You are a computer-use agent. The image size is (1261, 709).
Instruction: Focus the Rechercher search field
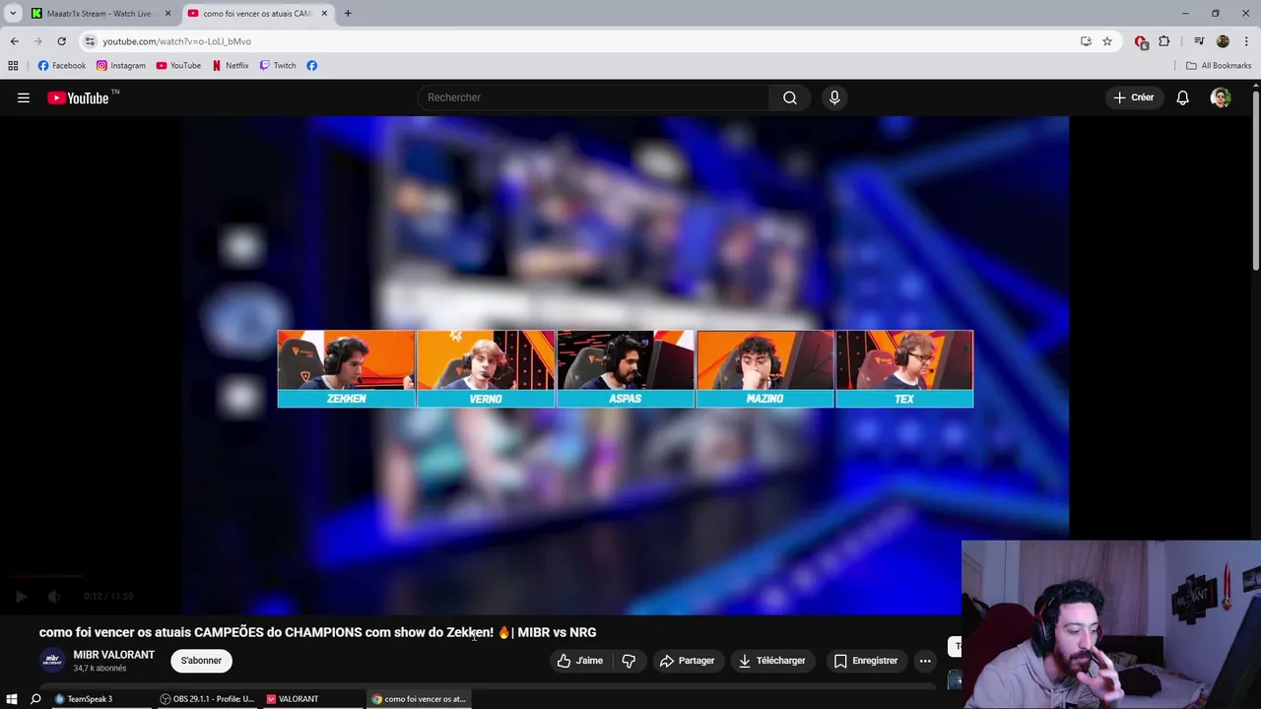[594, 97]
